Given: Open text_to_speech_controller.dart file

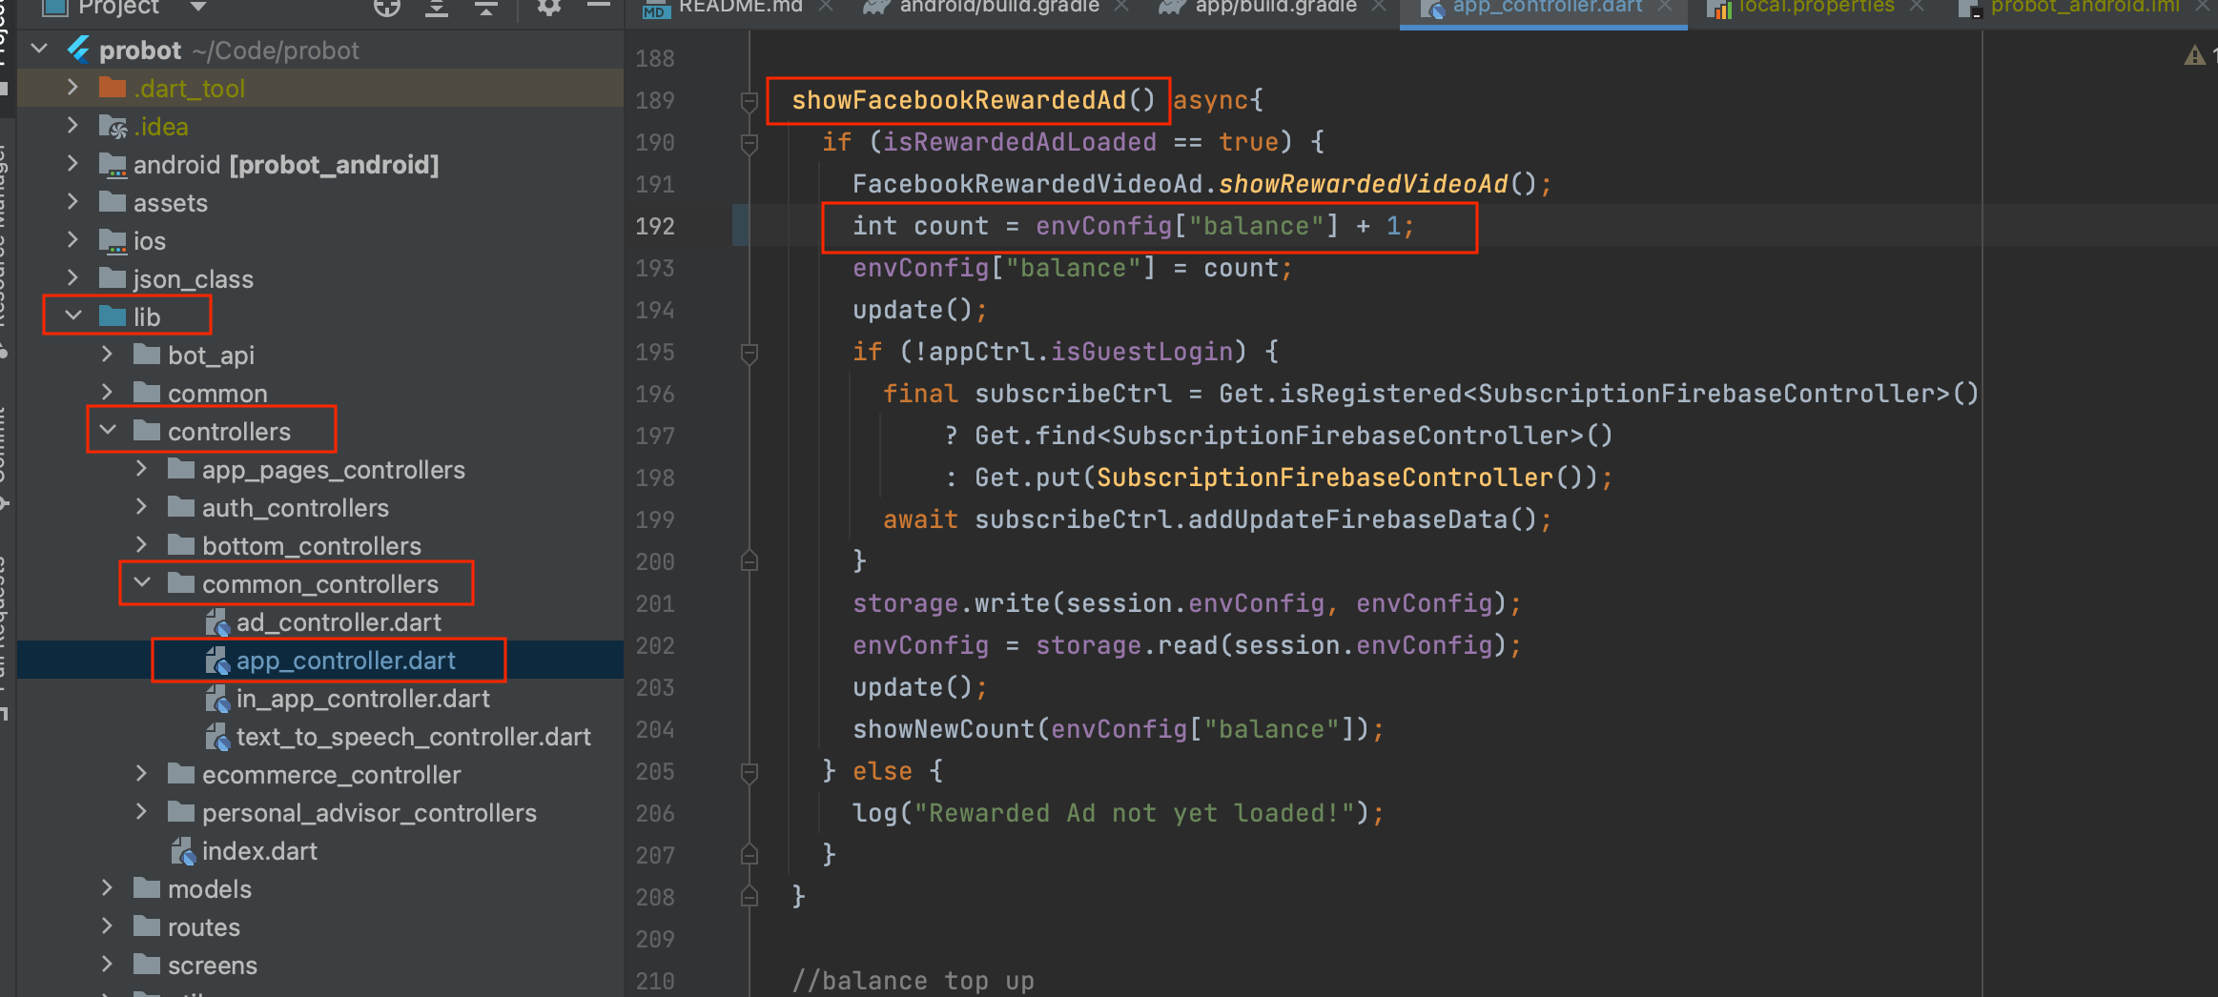Looking at the screenshot, I should (413, 737).
